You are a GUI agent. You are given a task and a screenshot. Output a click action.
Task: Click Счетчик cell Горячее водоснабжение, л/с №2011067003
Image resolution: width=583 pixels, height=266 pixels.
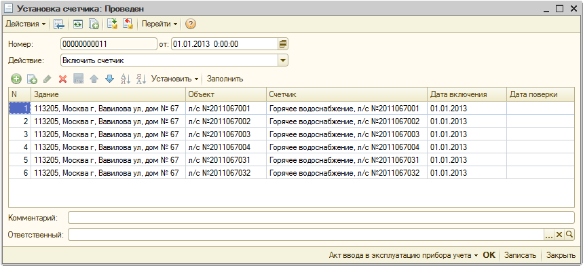point(347,134)
